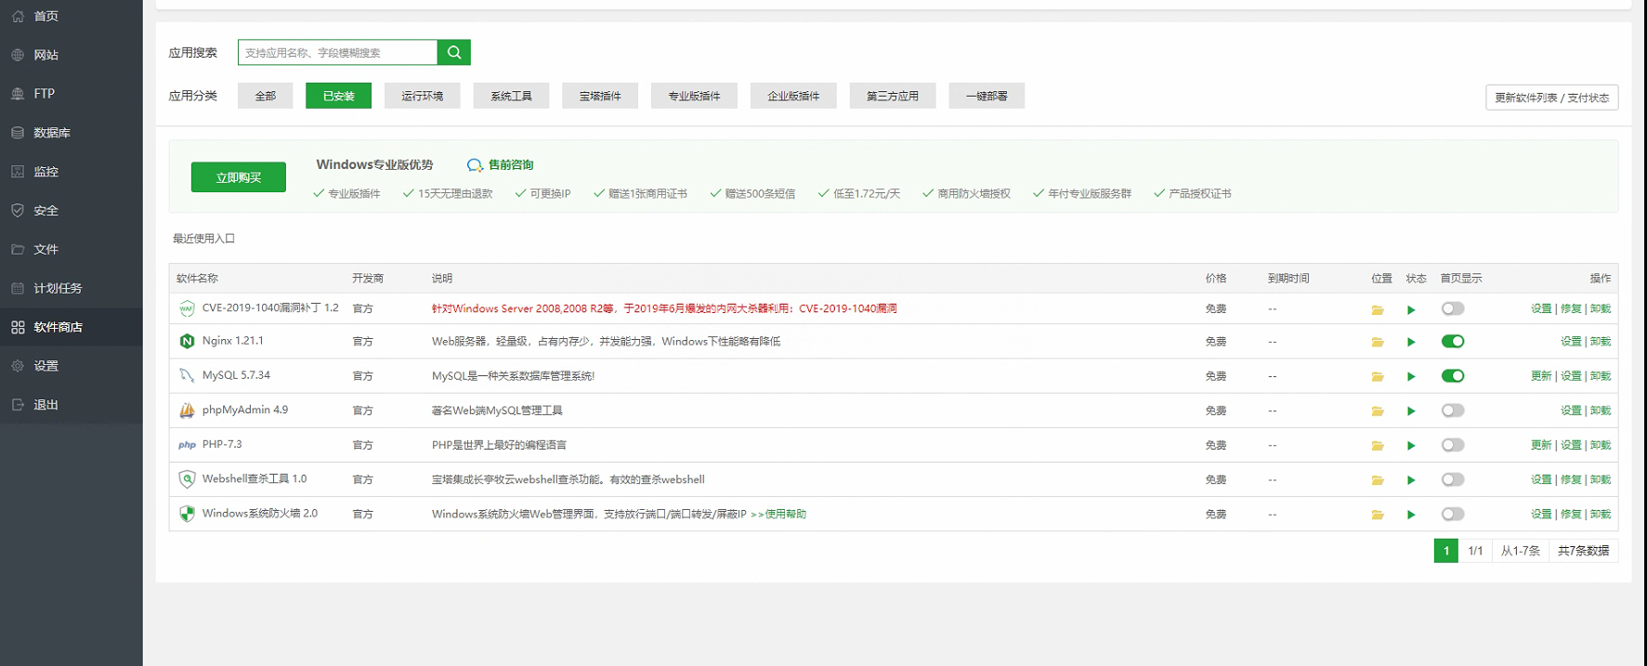Open folder location for phpMyAdmin 4.9
The width and height of the screenshot is (1647, 666).
click(x=1378, y=411)
